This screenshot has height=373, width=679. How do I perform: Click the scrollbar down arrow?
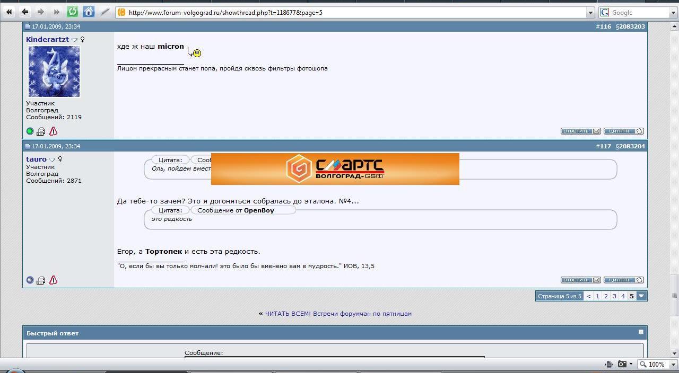(x=674, y=353)
